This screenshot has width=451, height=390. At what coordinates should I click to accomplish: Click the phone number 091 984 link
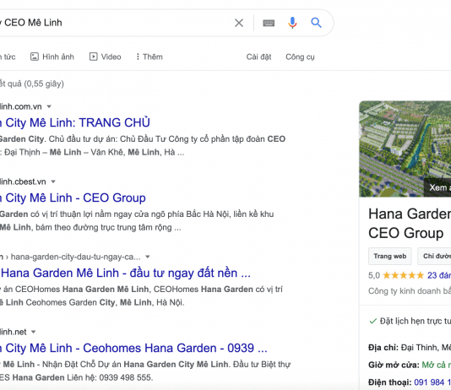(x=432, y=382)
